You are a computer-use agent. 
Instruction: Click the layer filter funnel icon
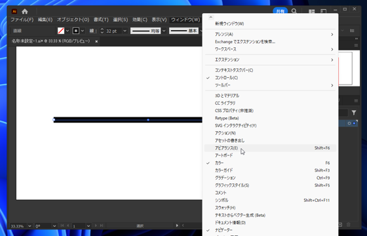[x=354, y=113]
